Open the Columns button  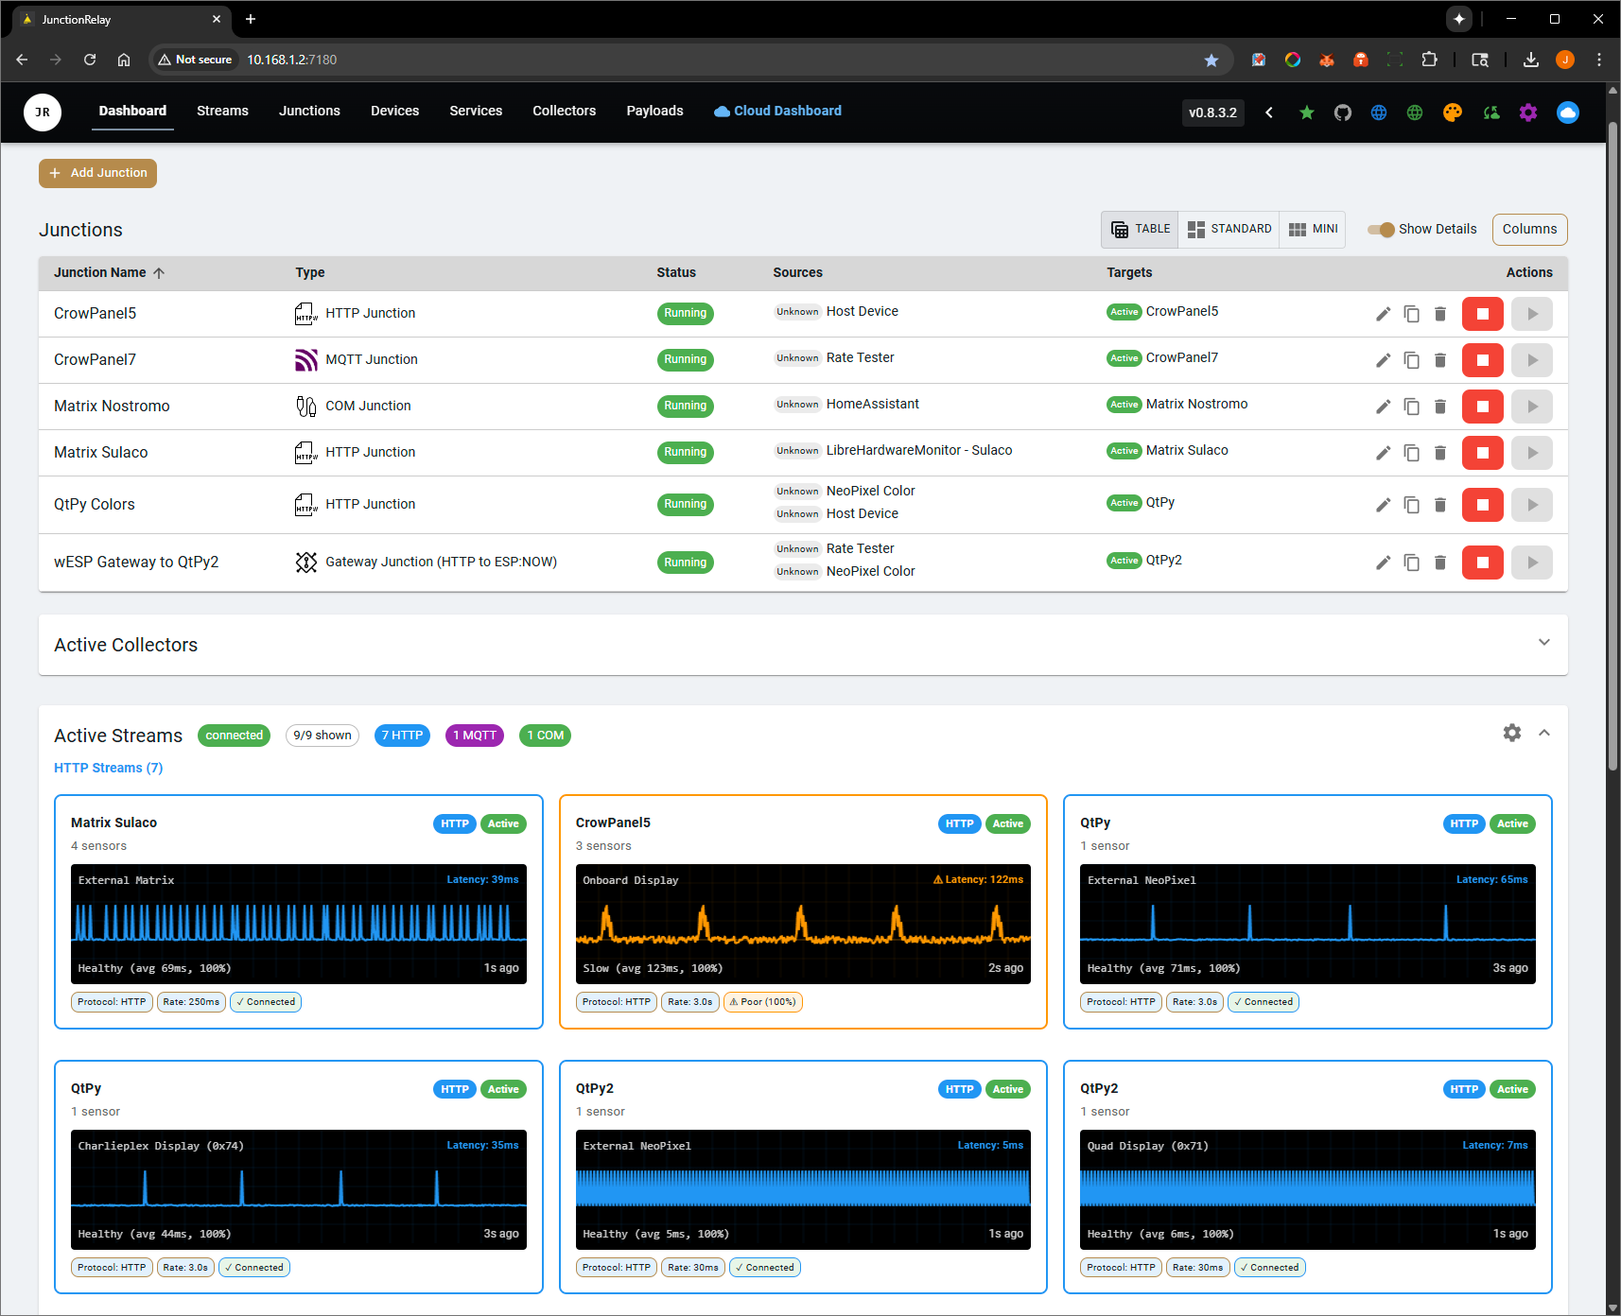pyautogui.click(x=1529, y=230)
